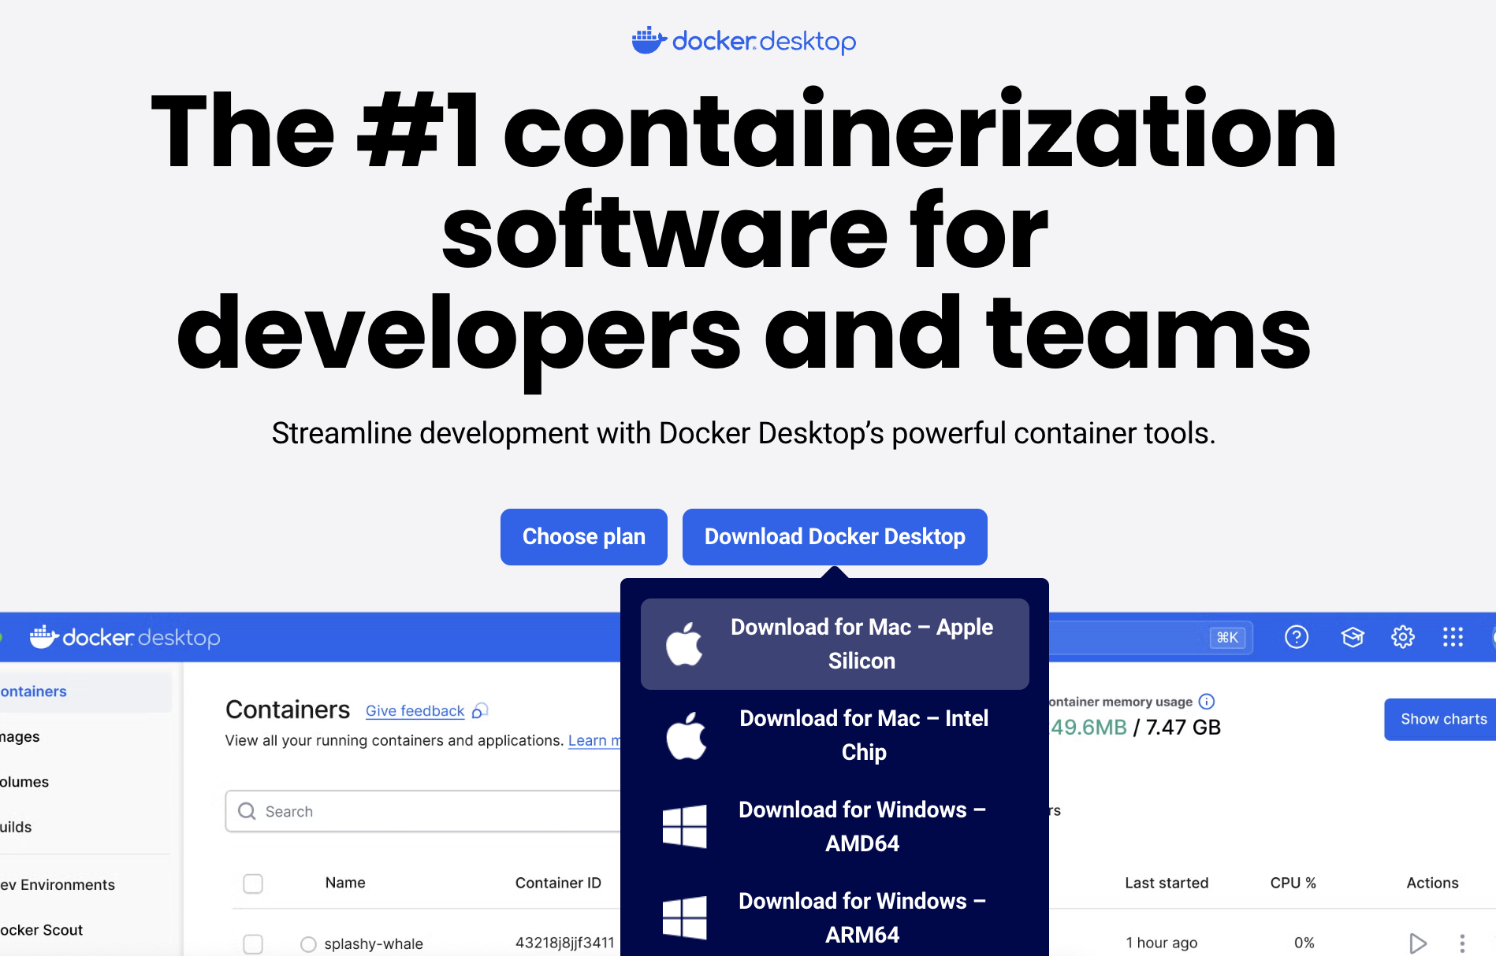Click the Give feedback link
Image resolution: width=1496 pixels, height=956 pixels.
(415, 711)
